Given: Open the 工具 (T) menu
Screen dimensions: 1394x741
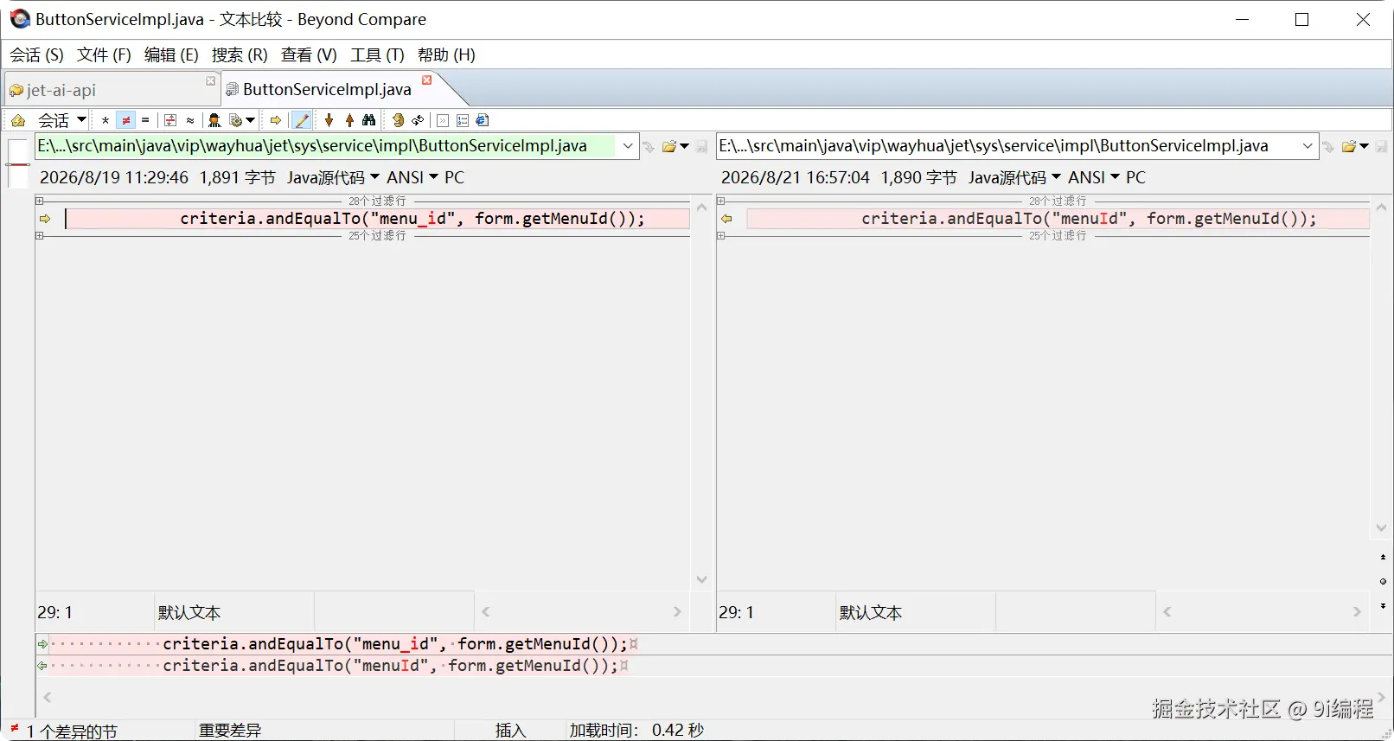Looking at the screenshot, I should pos(377,54).
